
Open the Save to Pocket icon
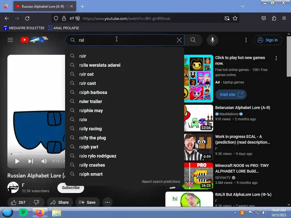[263, 18]
